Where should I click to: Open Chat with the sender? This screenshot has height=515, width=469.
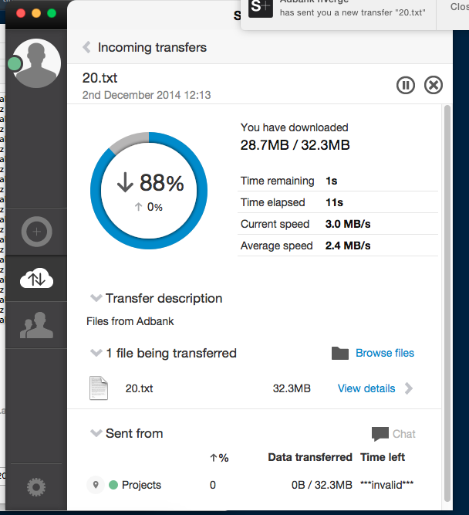tap(404, 434)
